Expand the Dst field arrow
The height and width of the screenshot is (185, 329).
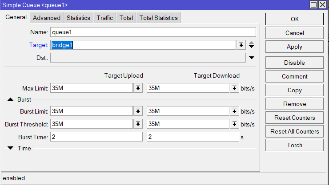251,58
